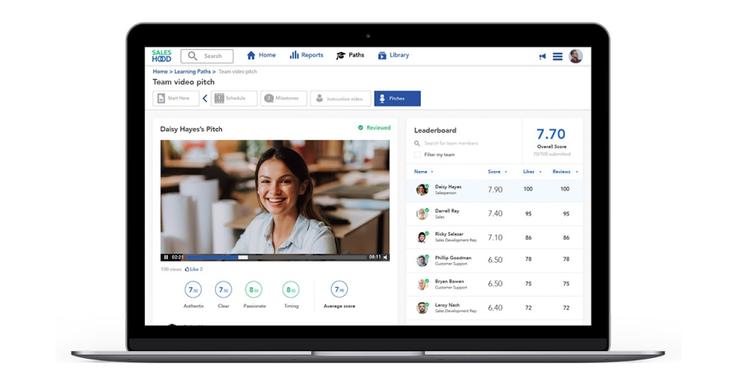Click the search magnifier icon in header
737x385 pixels.
pyautogui.click(x=192, y=56)
